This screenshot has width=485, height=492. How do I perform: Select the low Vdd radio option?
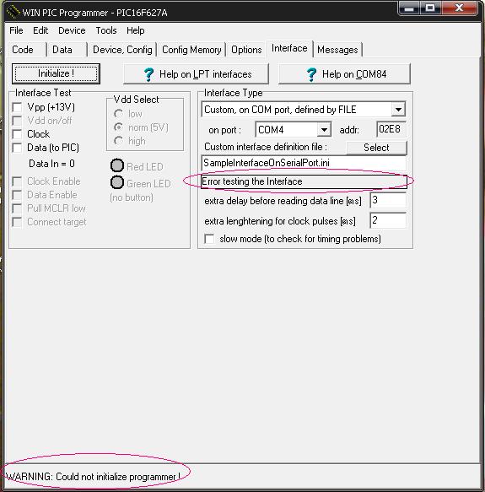tap(118, 114)
